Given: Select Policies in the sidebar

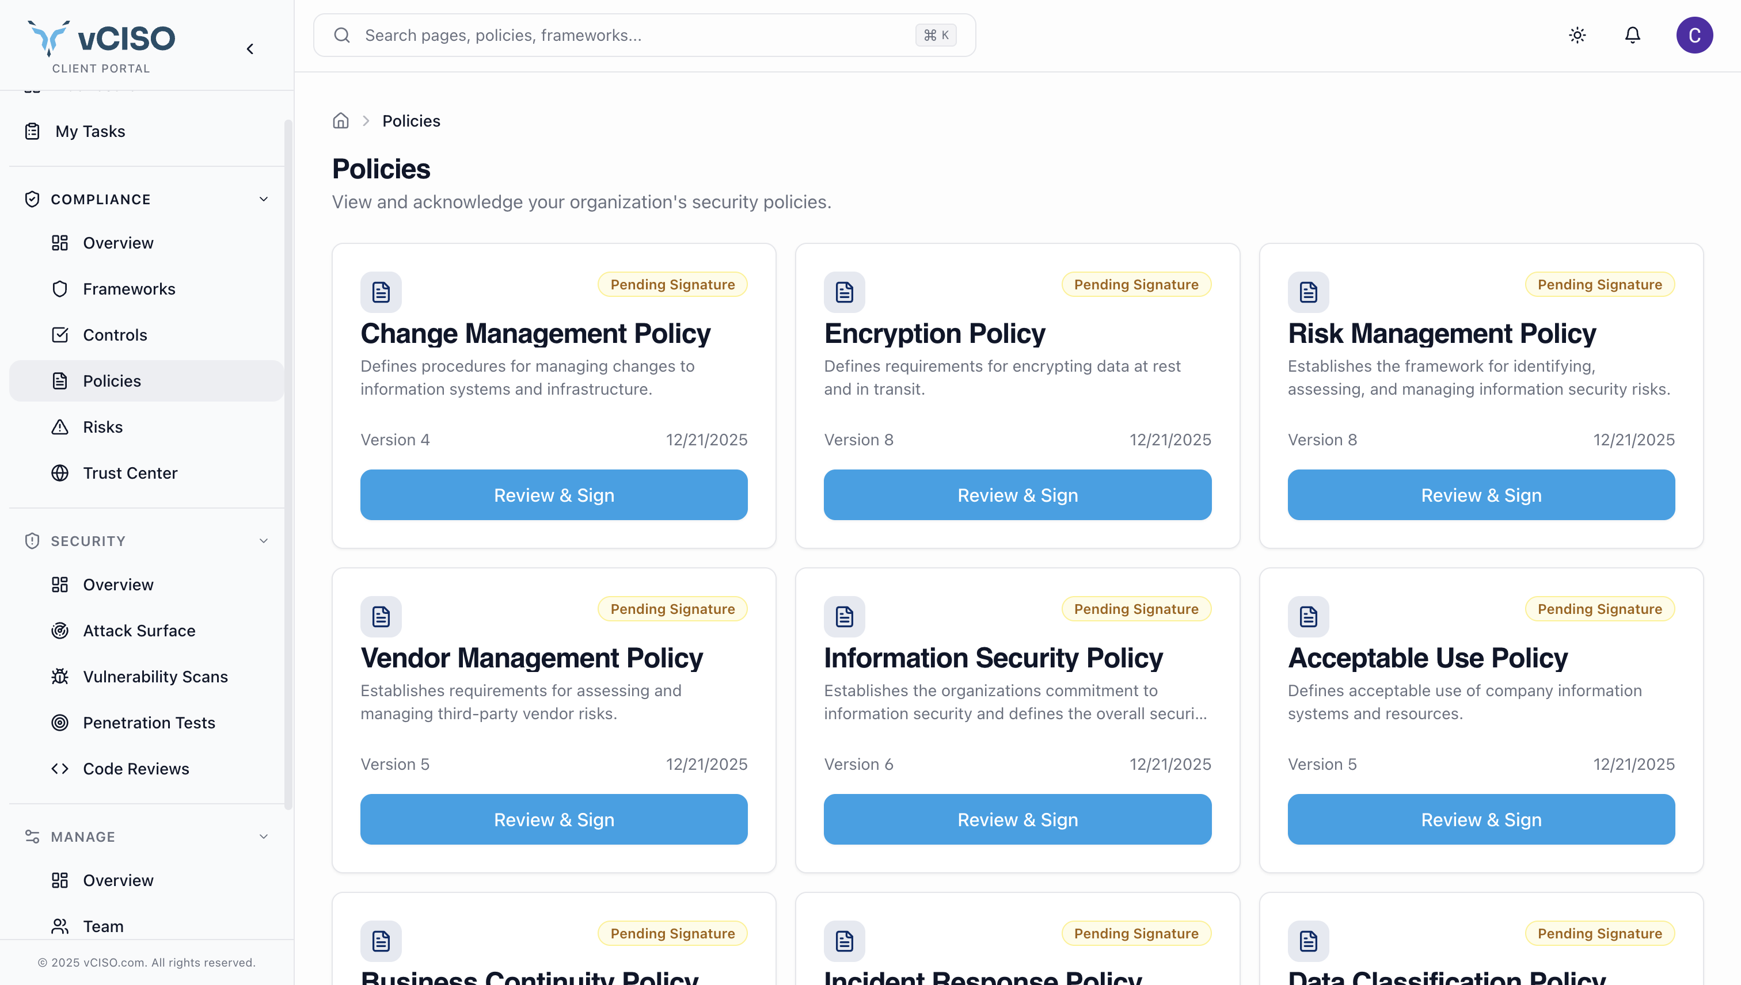Looking at the screenshot, I should [146, 381].
